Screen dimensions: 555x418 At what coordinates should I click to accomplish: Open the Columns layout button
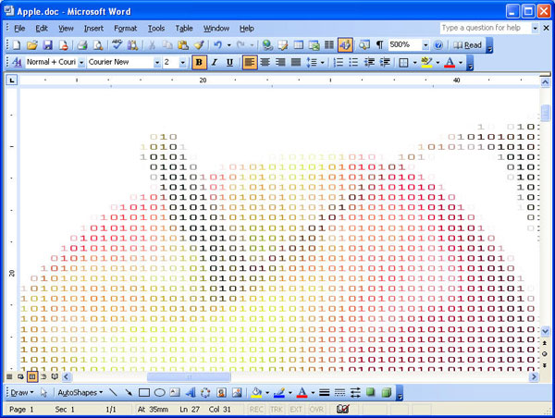(329, 45)
